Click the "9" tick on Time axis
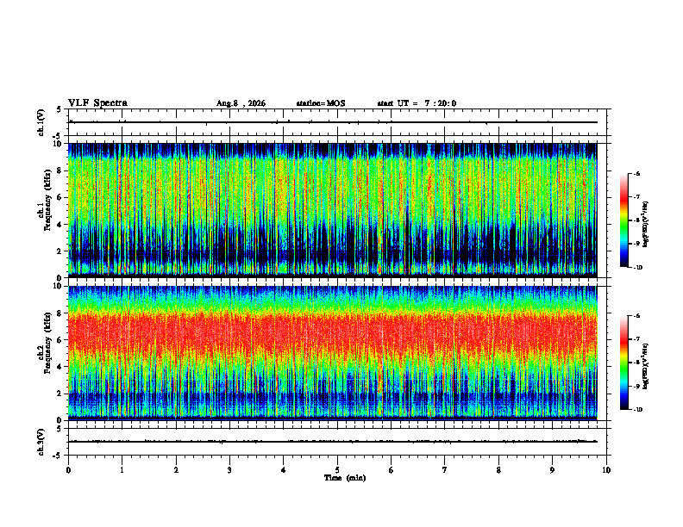683x527 pixels. (552, 470)
